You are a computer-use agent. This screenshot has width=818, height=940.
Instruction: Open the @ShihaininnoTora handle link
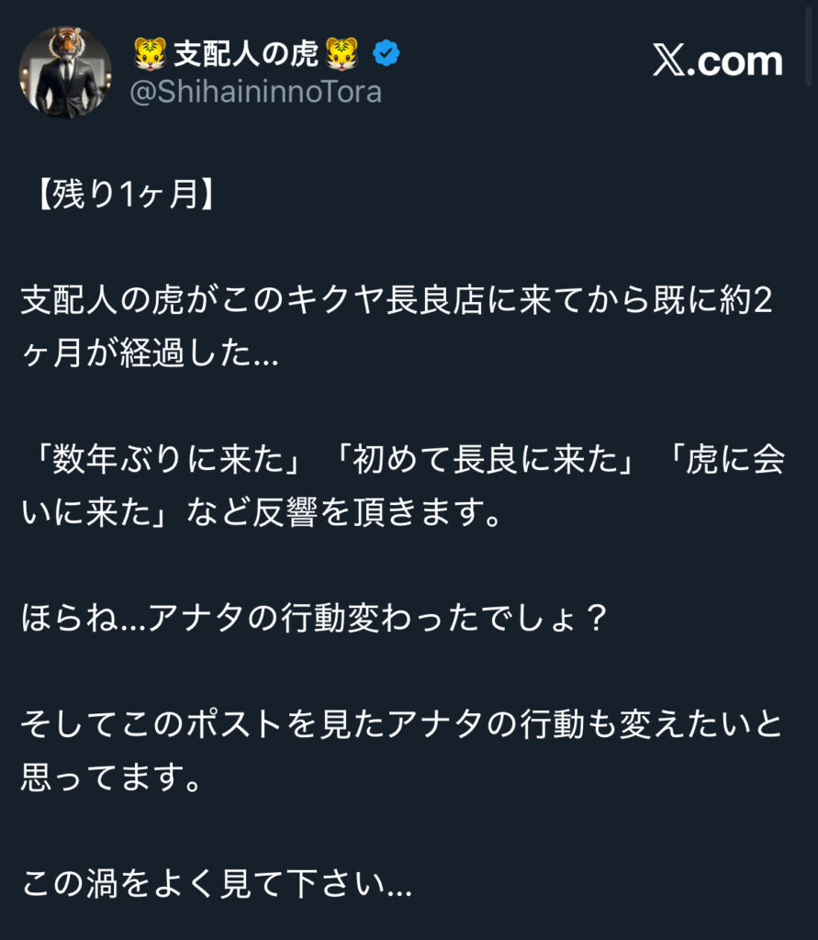(256, 92)
